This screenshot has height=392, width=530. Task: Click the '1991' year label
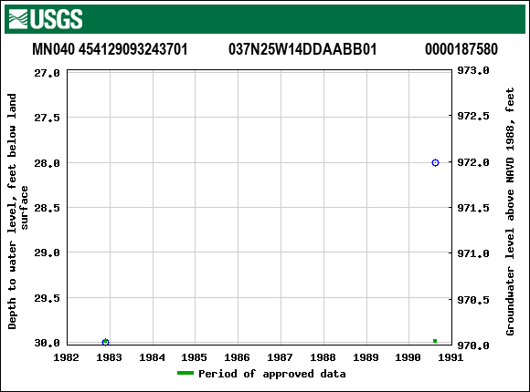[450, 357]
